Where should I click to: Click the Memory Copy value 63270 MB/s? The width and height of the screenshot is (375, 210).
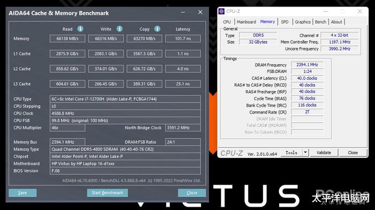tap(145, 39)
